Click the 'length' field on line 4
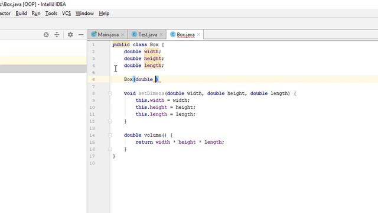This screenshot has width=378, height=213. pyautogui.click(x=152, y=66)
